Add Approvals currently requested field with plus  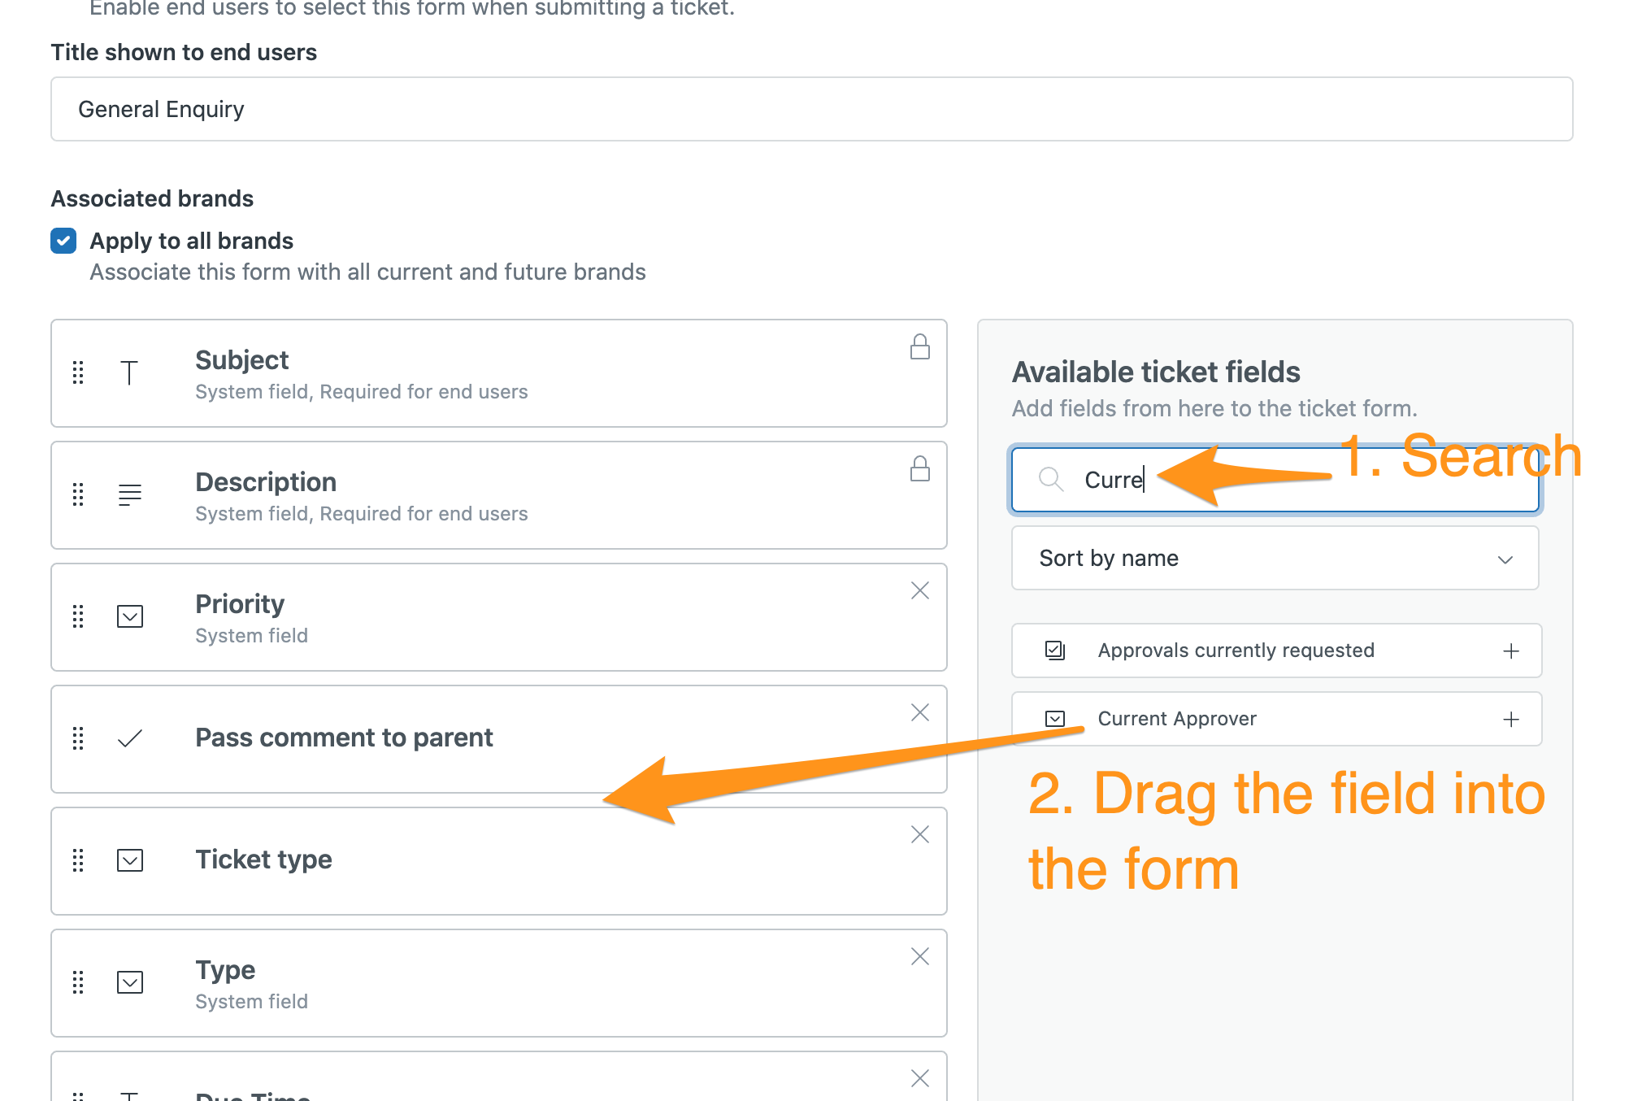tap(1510, 651)
